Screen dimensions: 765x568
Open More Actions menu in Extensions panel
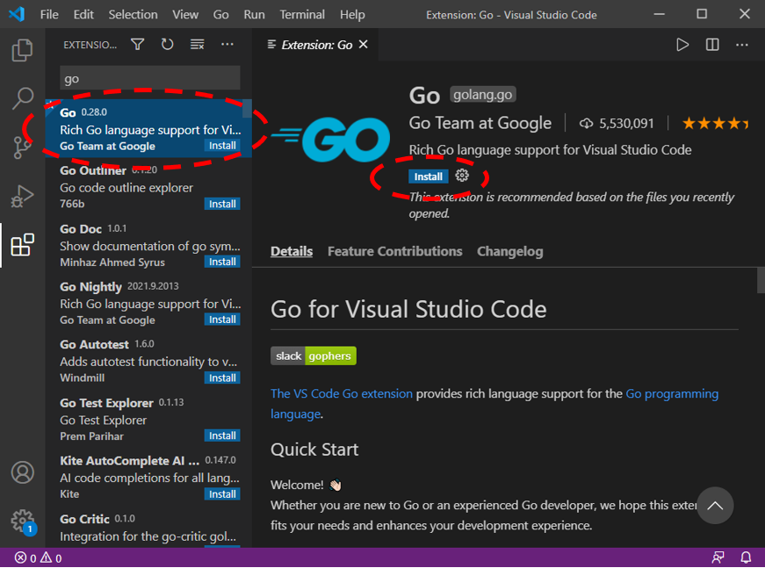(227, 43)
